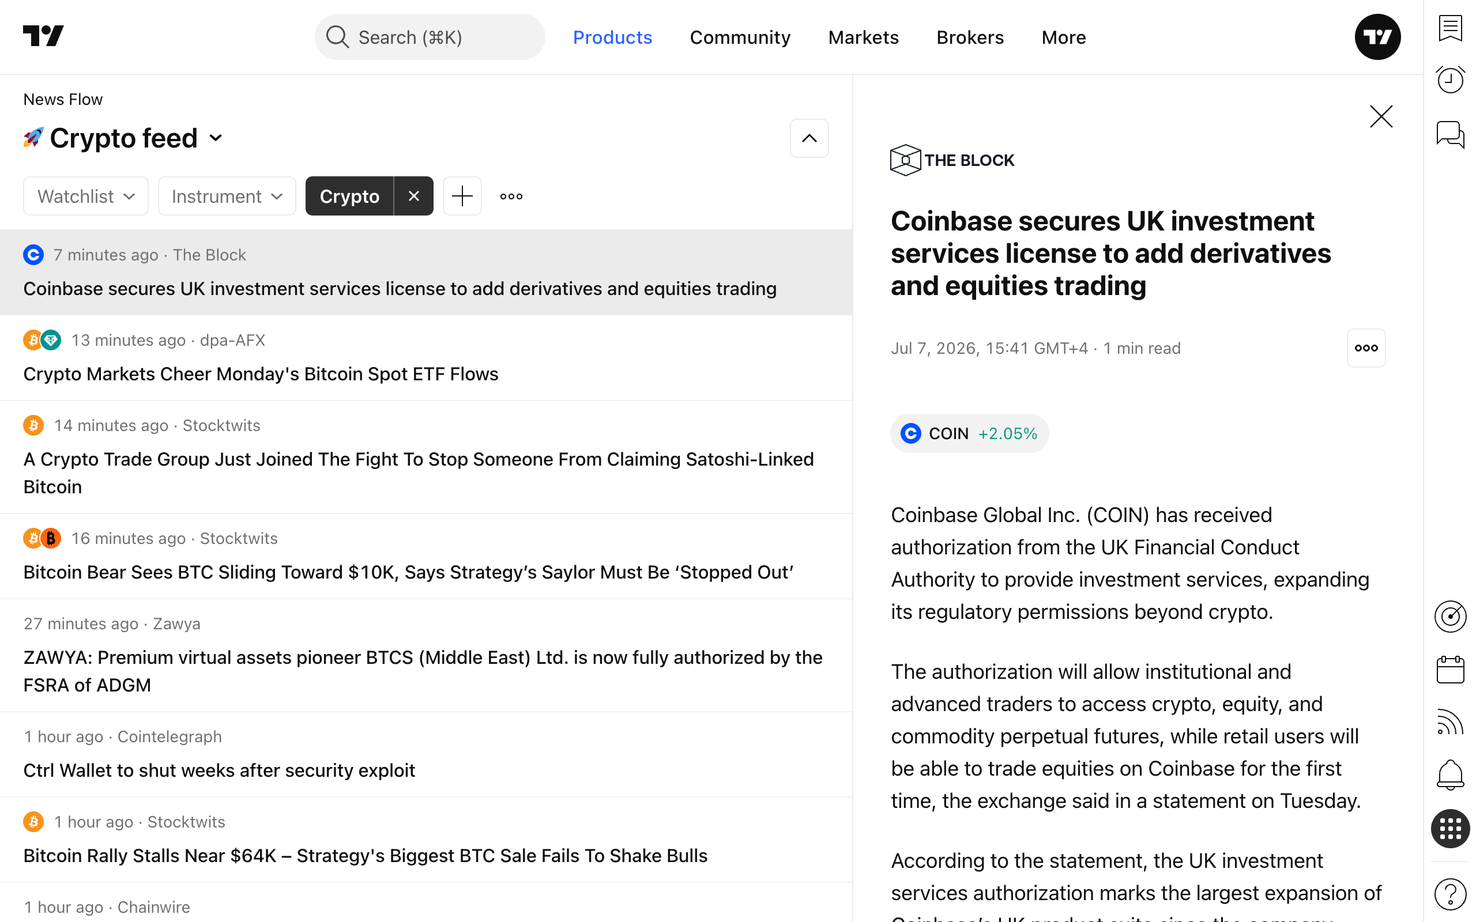Click the TradingView logo at top left

click(43, 36)
